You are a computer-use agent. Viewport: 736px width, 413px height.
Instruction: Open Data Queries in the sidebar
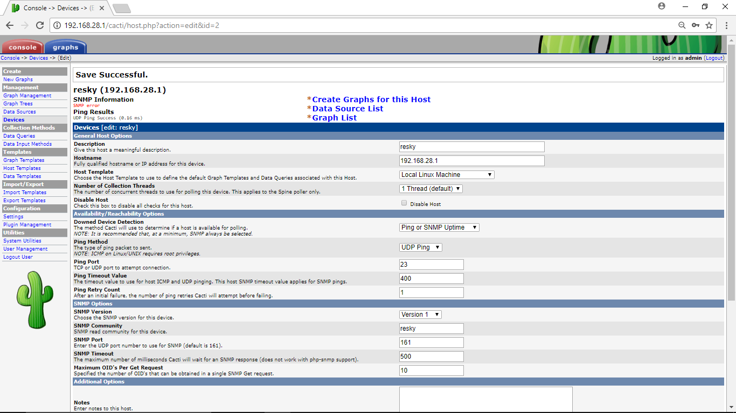(x=19, y=136)
